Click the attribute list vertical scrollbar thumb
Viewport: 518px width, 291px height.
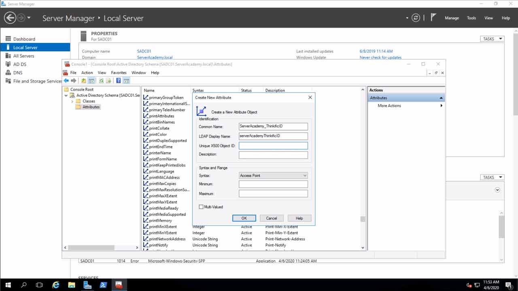(x=363, y=219)
